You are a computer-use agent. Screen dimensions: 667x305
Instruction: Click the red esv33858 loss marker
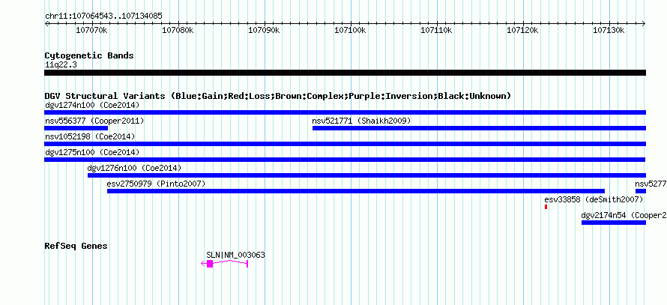click(546, 207)
